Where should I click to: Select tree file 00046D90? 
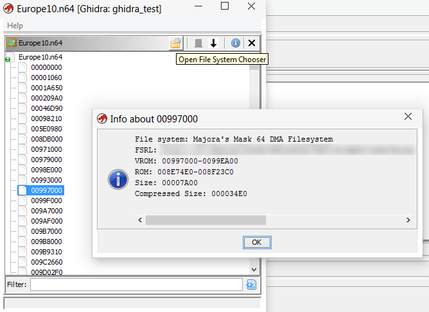tap(46, 108)
